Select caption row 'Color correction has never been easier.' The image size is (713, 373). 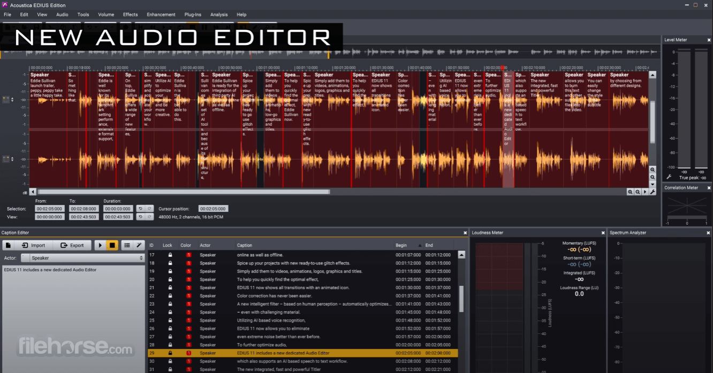click(x=303, y=296)
